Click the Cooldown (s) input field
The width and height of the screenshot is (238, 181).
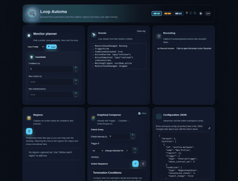(x=51, y=69)
